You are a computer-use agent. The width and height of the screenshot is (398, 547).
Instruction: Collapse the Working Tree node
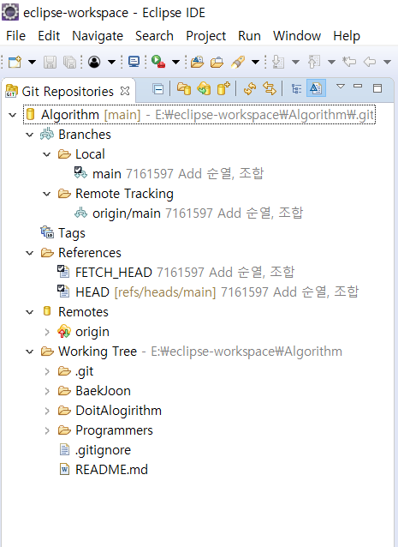pos(30,352)
